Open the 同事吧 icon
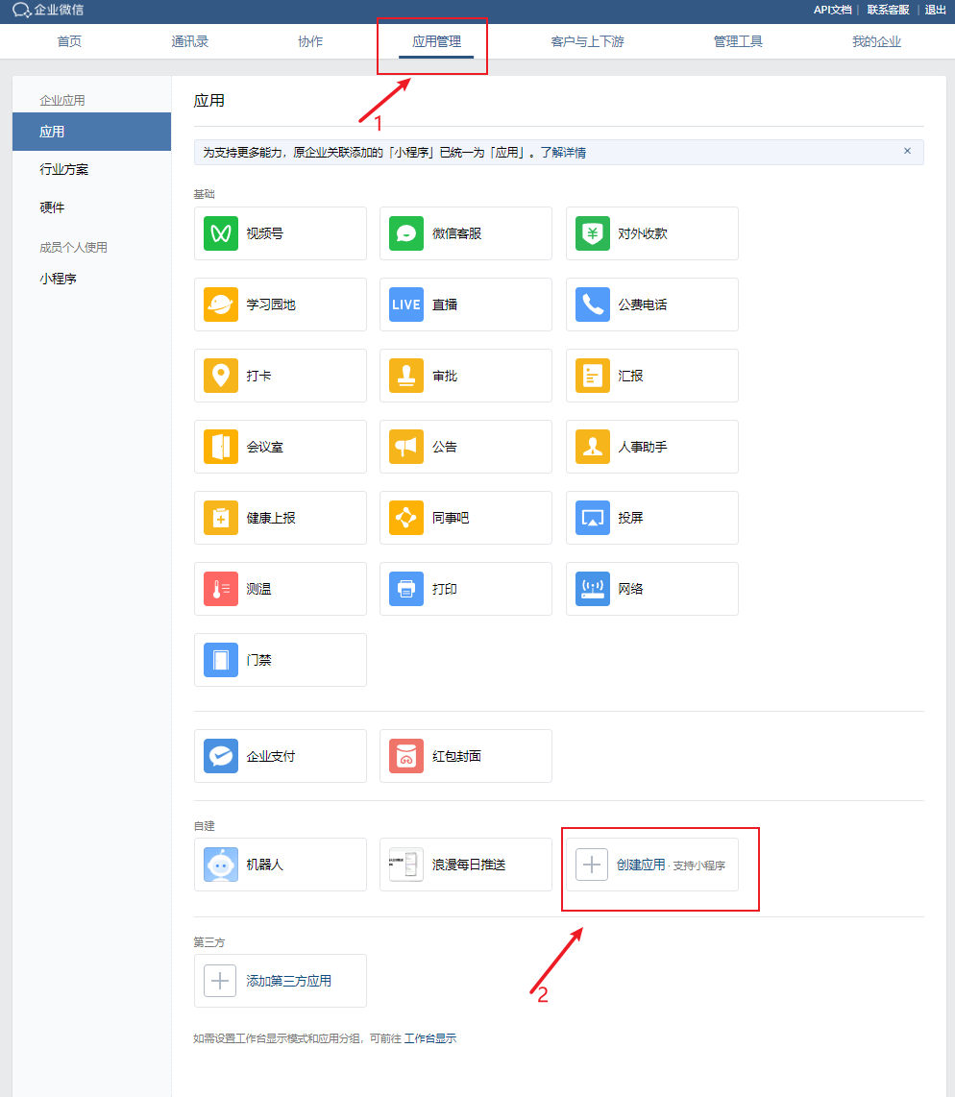Viewport: 955px width, 1097px height. 406,518
